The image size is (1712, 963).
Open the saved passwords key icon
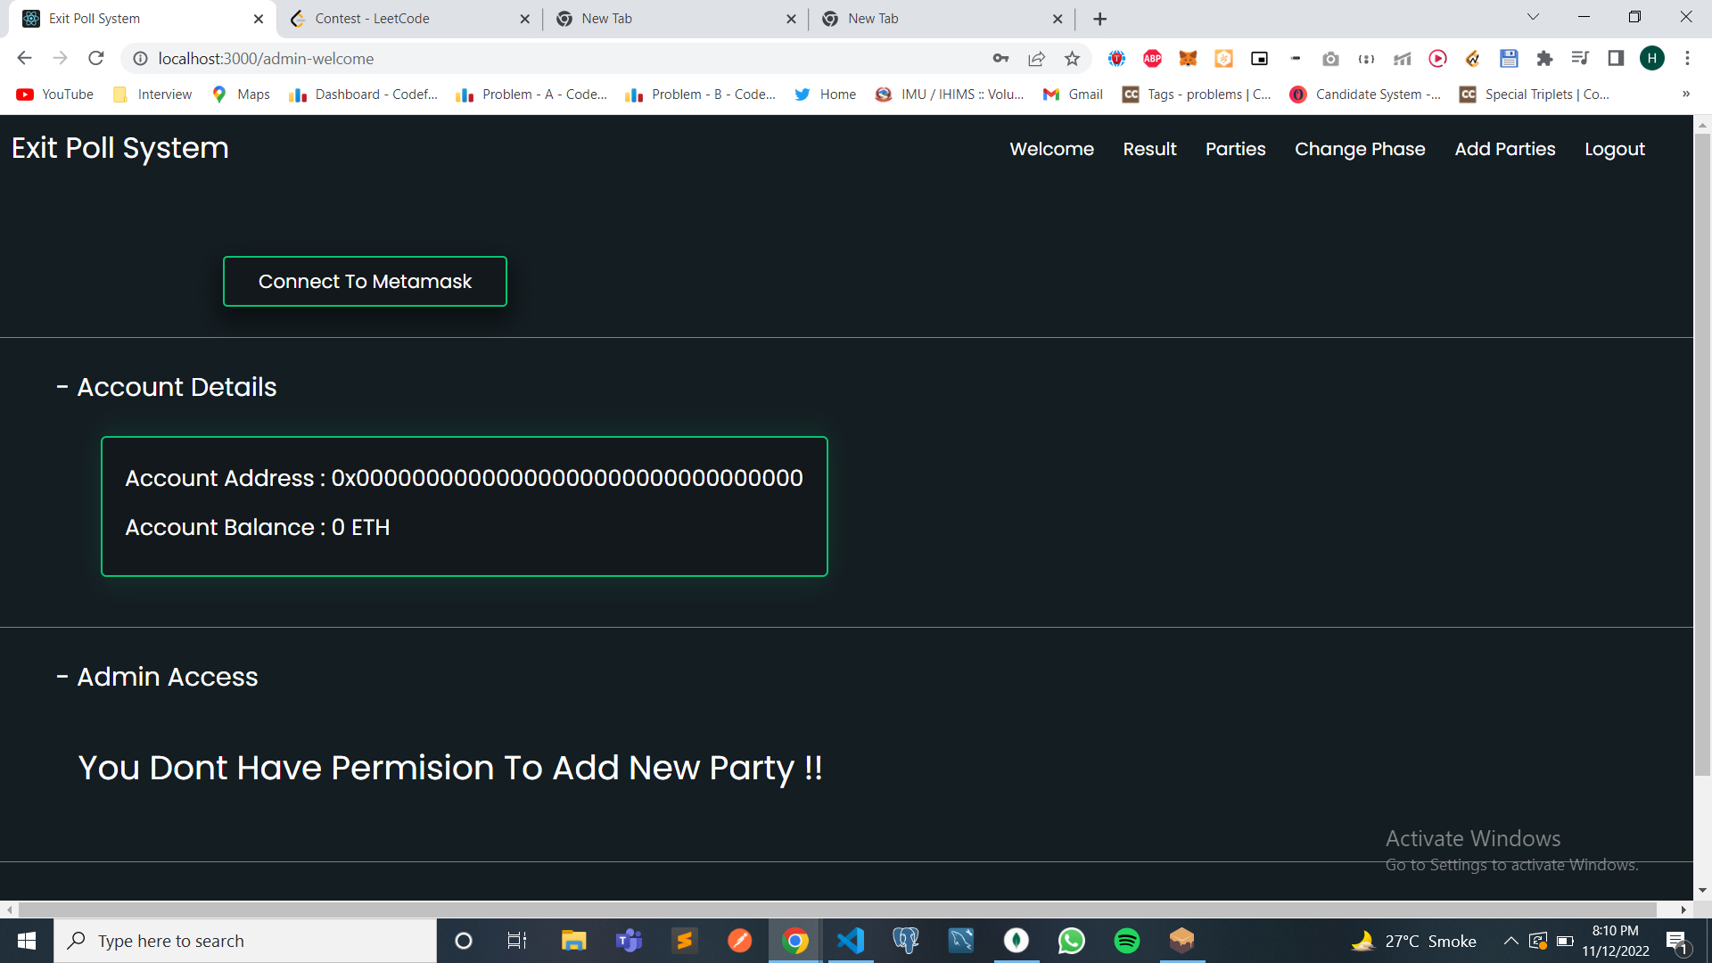(1000, 59)
